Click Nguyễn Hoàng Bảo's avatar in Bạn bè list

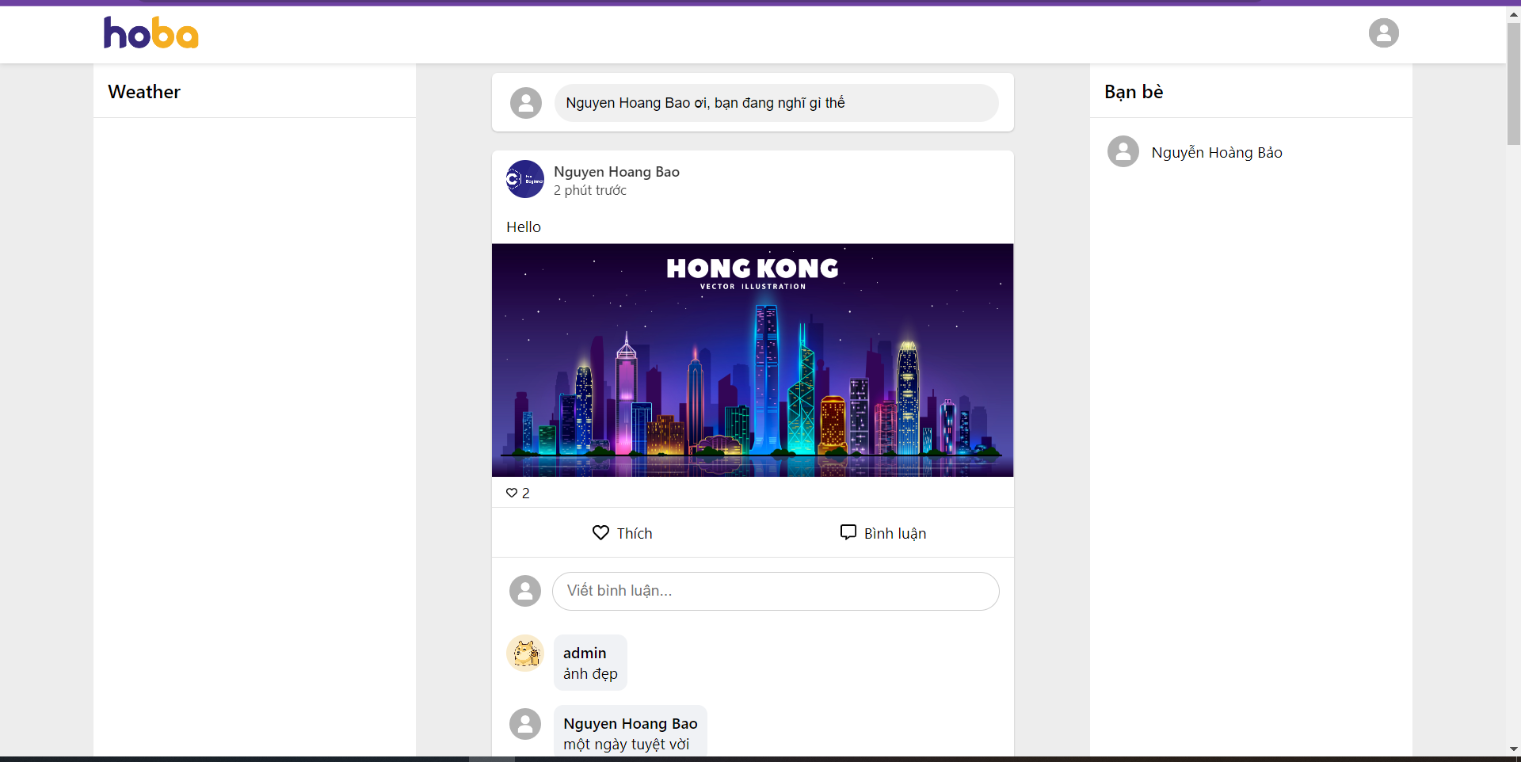click(x=1123, y=151)
